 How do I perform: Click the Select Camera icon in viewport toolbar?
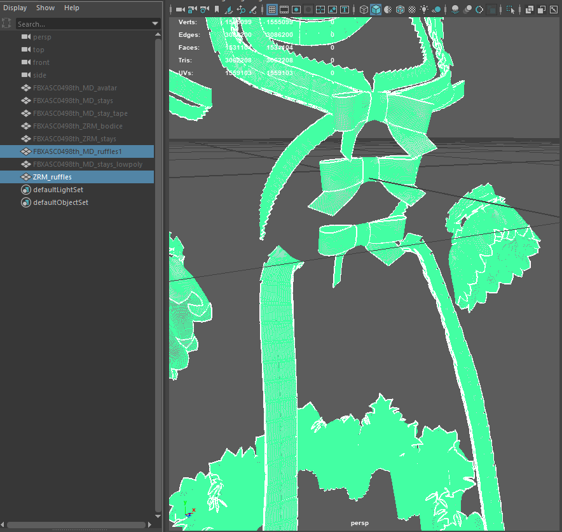click(180, 10)
